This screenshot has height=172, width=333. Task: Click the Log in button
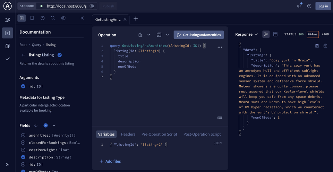tap(323, 6)
